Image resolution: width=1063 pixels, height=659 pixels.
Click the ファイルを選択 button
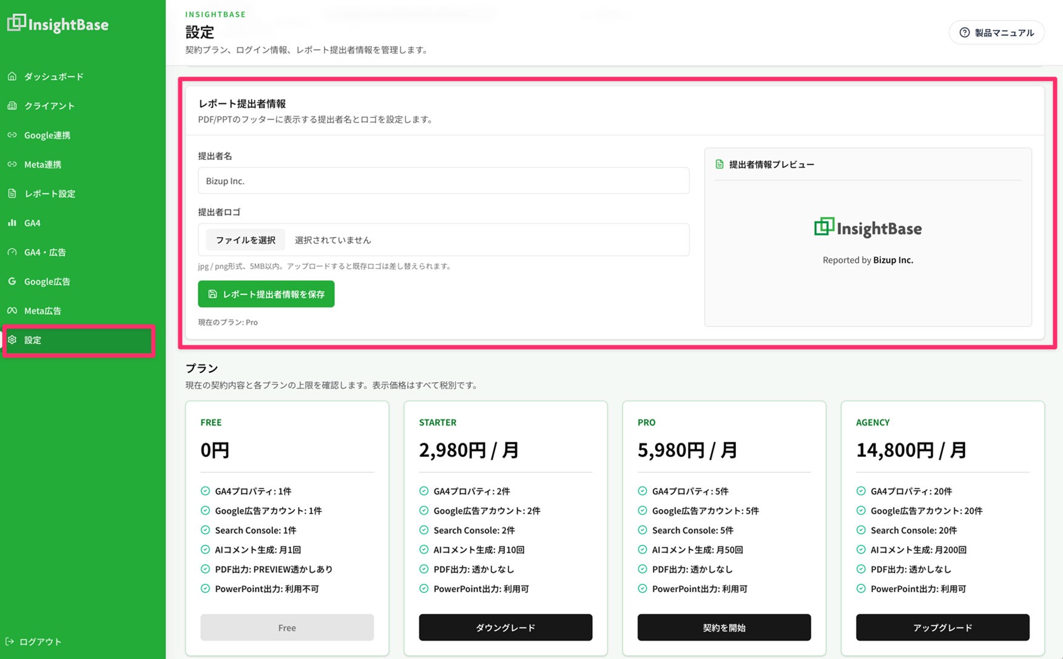click(x=246, y=240)
